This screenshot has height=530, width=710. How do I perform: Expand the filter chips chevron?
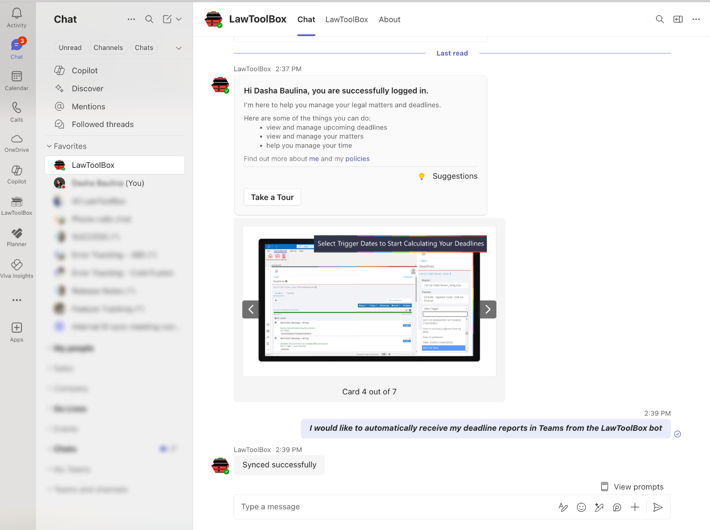179,48
